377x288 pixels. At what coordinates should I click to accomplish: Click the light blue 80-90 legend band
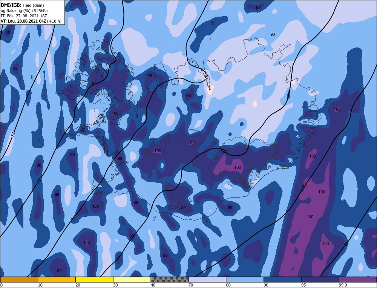[245, 279]
